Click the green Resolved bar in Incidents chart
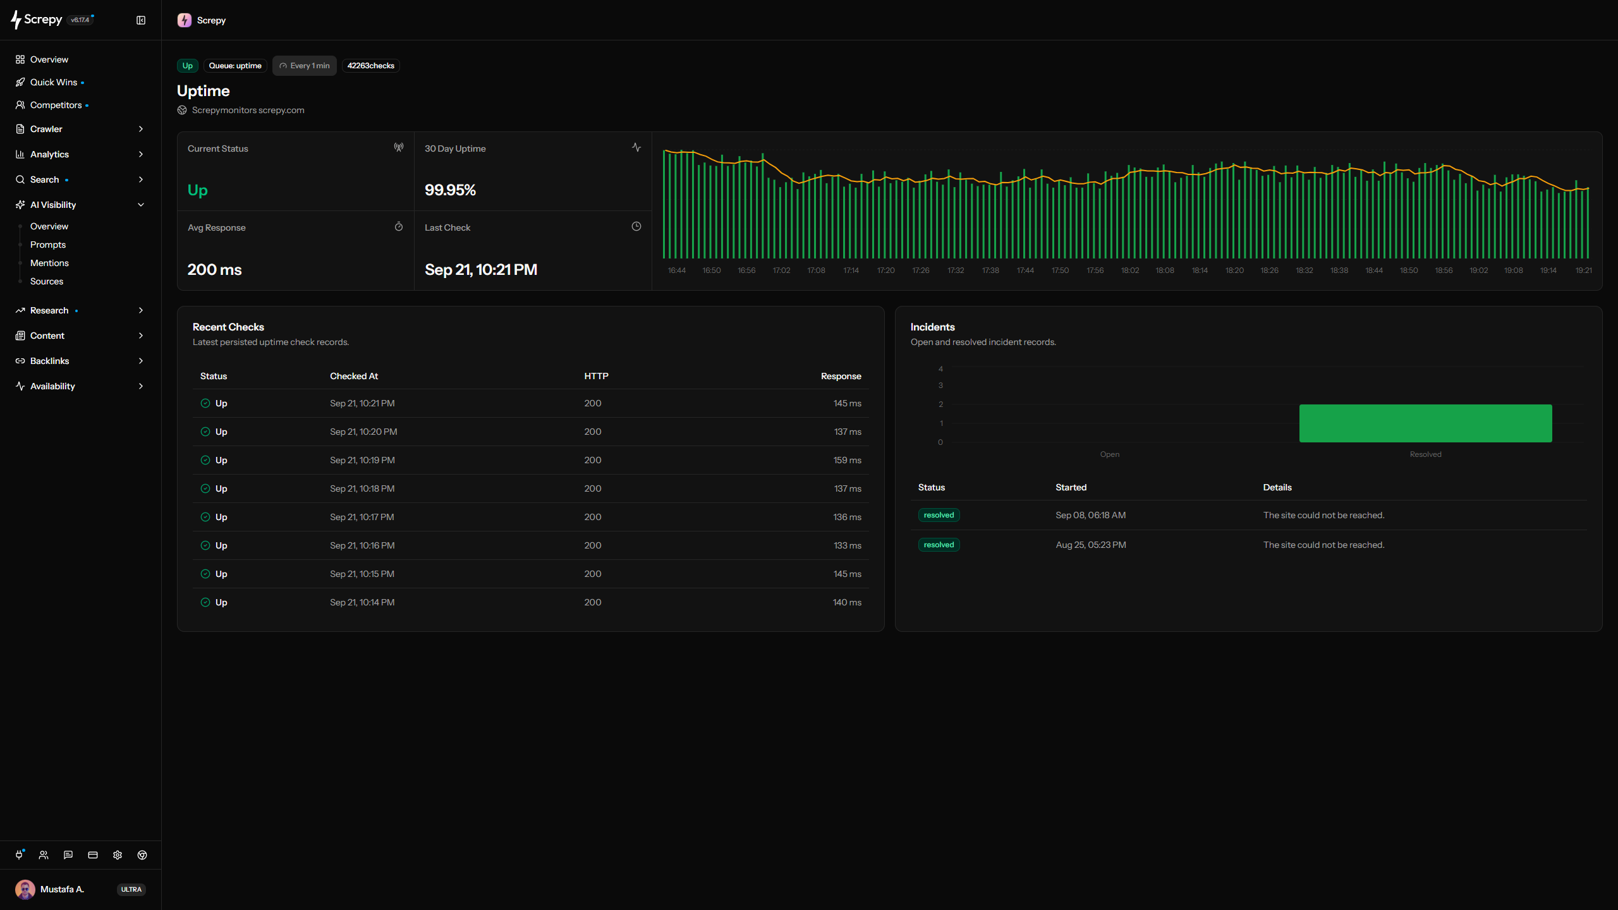The height and width of the screenshot is (910, 1618). tap(1425, 423)
